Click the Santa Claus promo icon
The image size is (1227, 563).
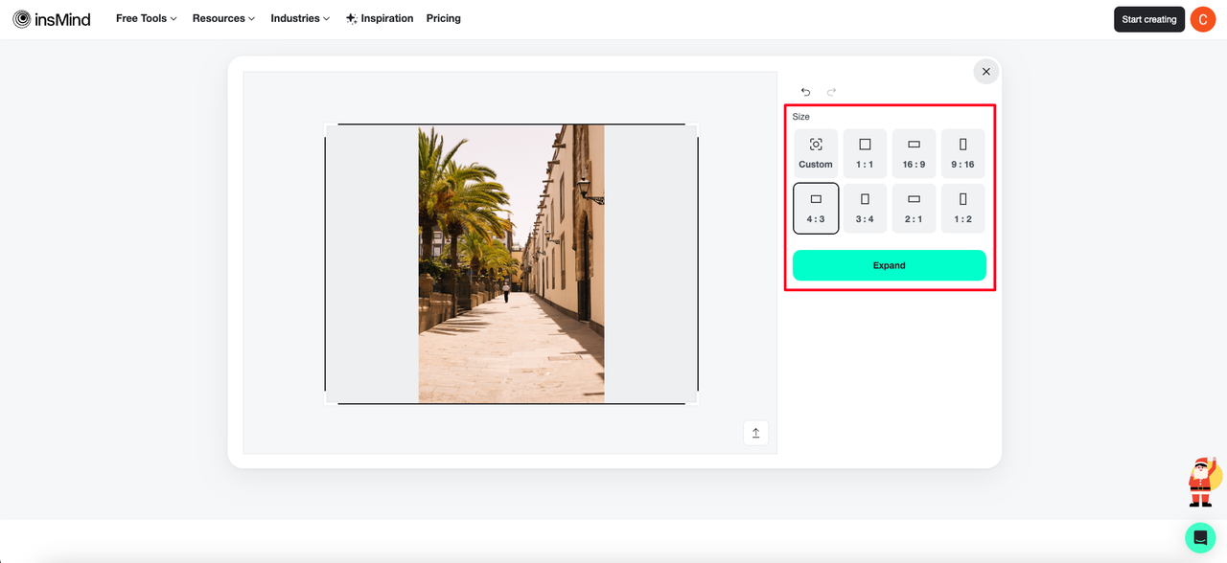pos(1203,483)
